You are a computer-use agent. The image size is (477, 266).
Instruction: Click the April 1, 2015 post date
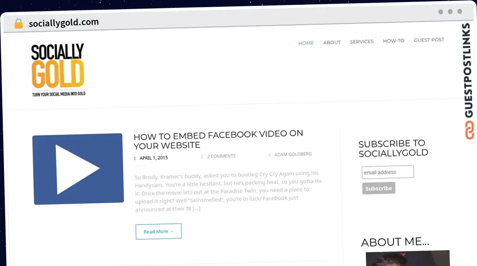tap(154, 158)
